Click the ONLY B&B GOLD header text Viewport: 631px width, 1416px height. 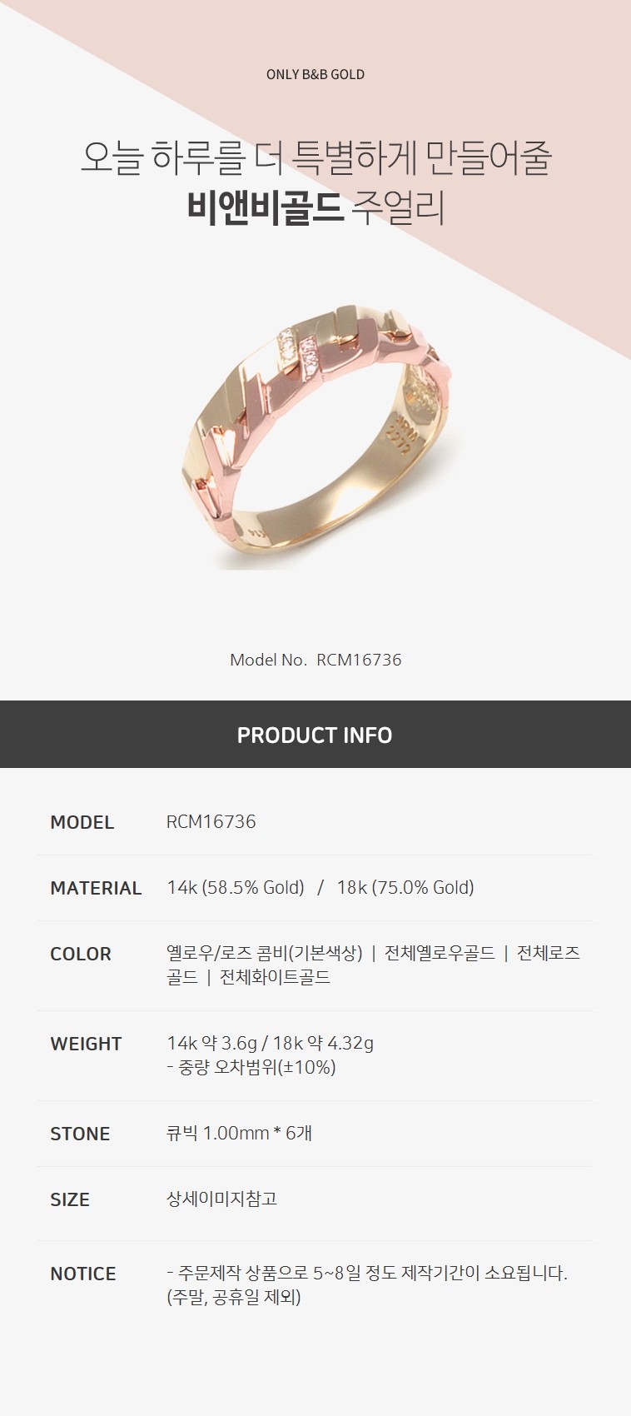click(x=315, y=74)
